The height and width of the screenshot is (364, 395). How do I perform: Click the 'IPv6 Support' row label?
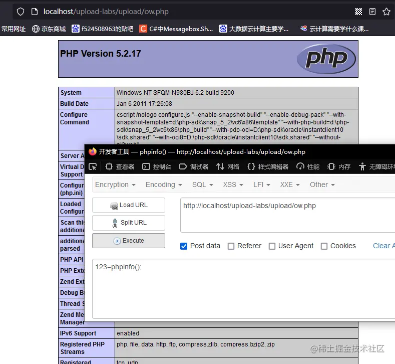click(x=78, y=333)
